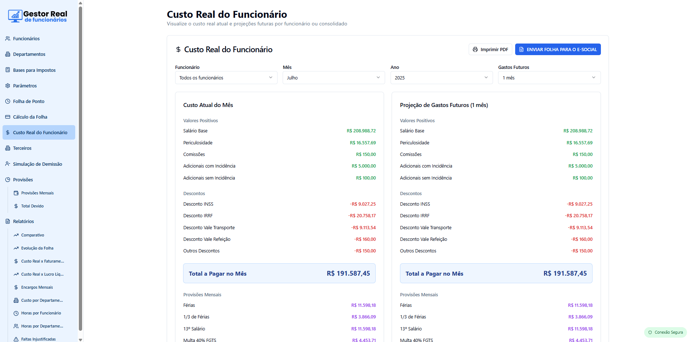This screenshot has height=342, width=691.
Task: Click the Provisões pie chart icon
Action: (8, 180)
